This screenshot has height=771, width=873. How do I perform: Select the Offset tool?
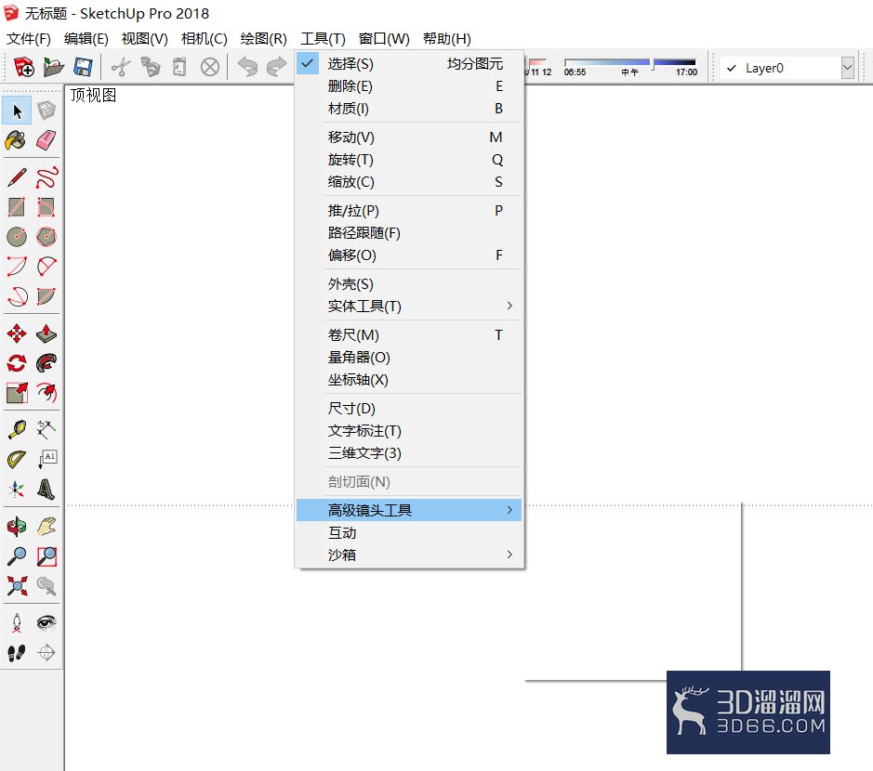click(46, 393)
